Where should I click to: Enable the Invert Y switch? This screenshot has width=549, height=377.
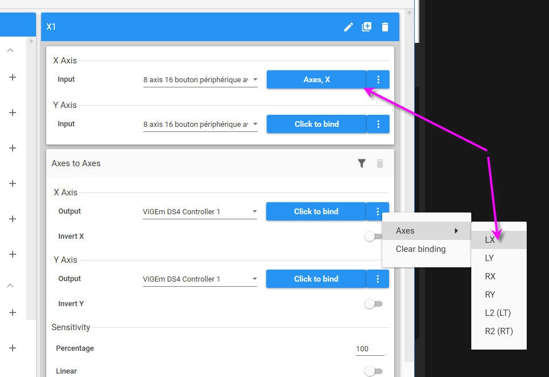[374, 304]
